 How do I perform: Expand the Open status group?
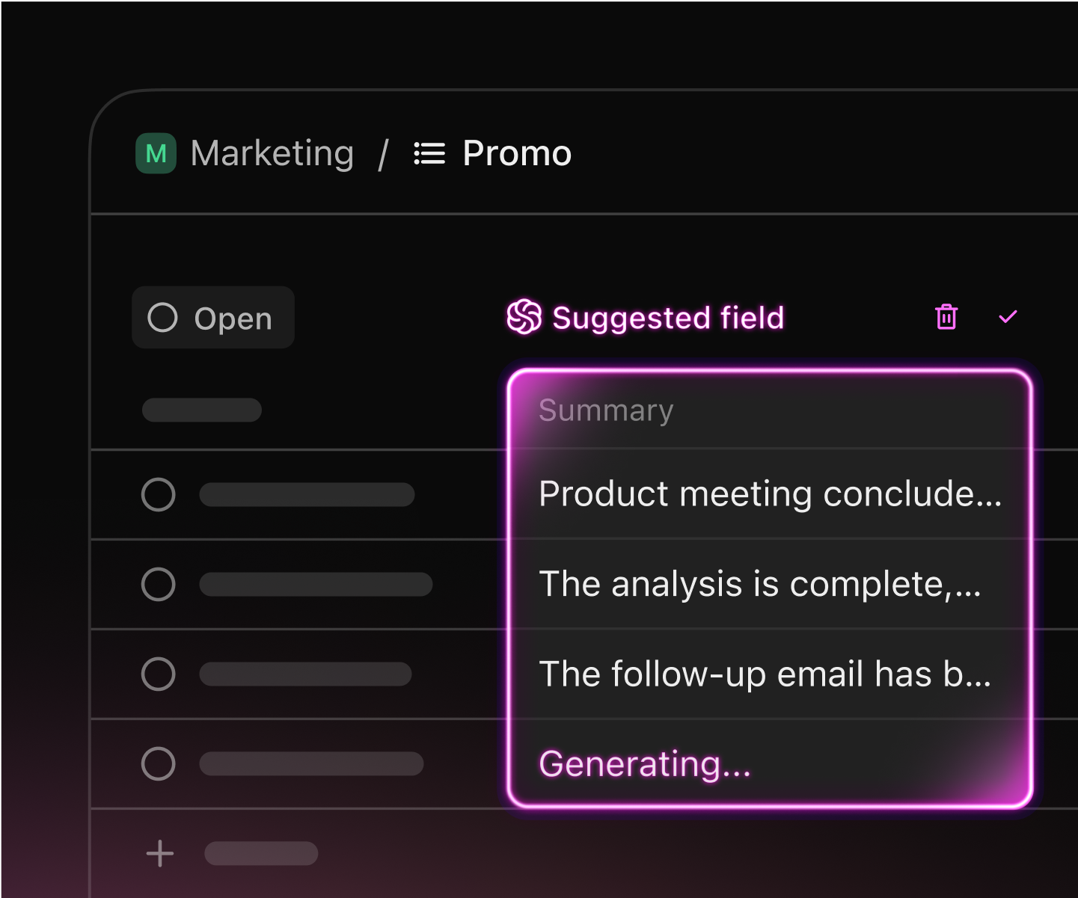tap(213, 317)
